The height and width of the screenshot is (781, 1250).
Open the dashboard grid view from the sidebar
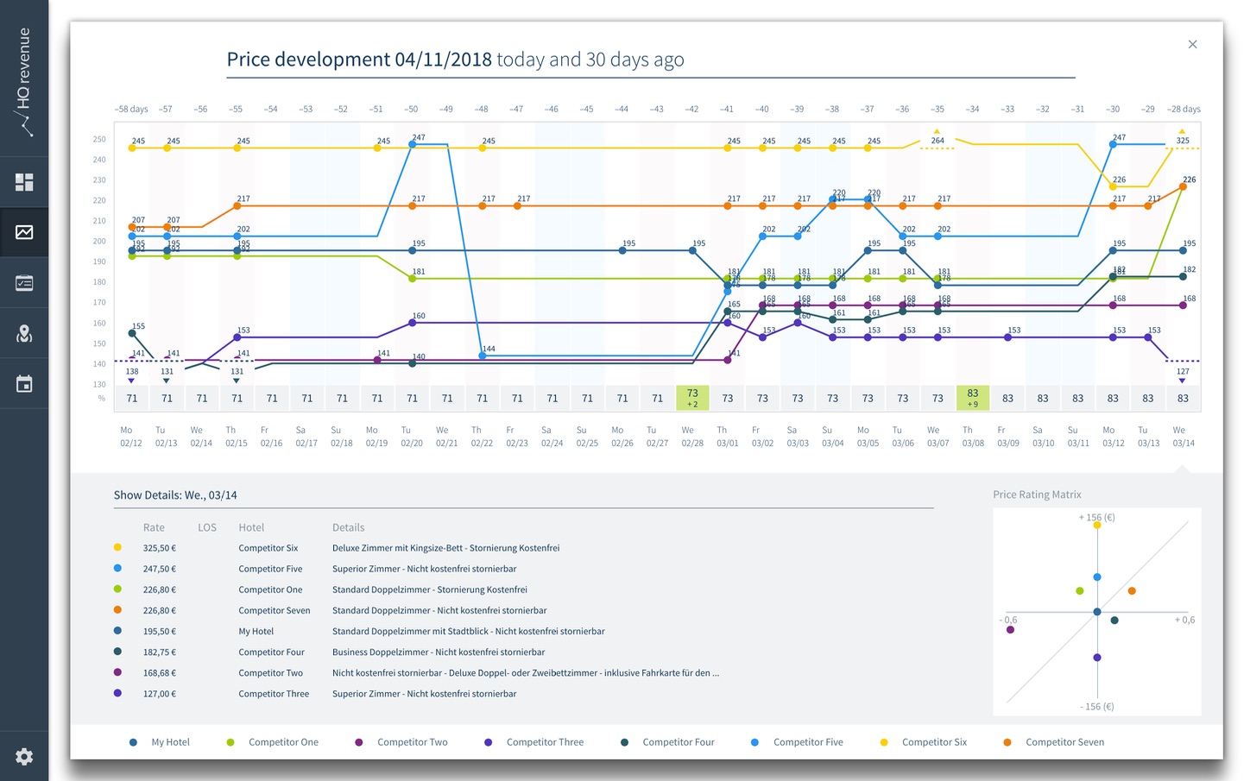coord(24,182)
